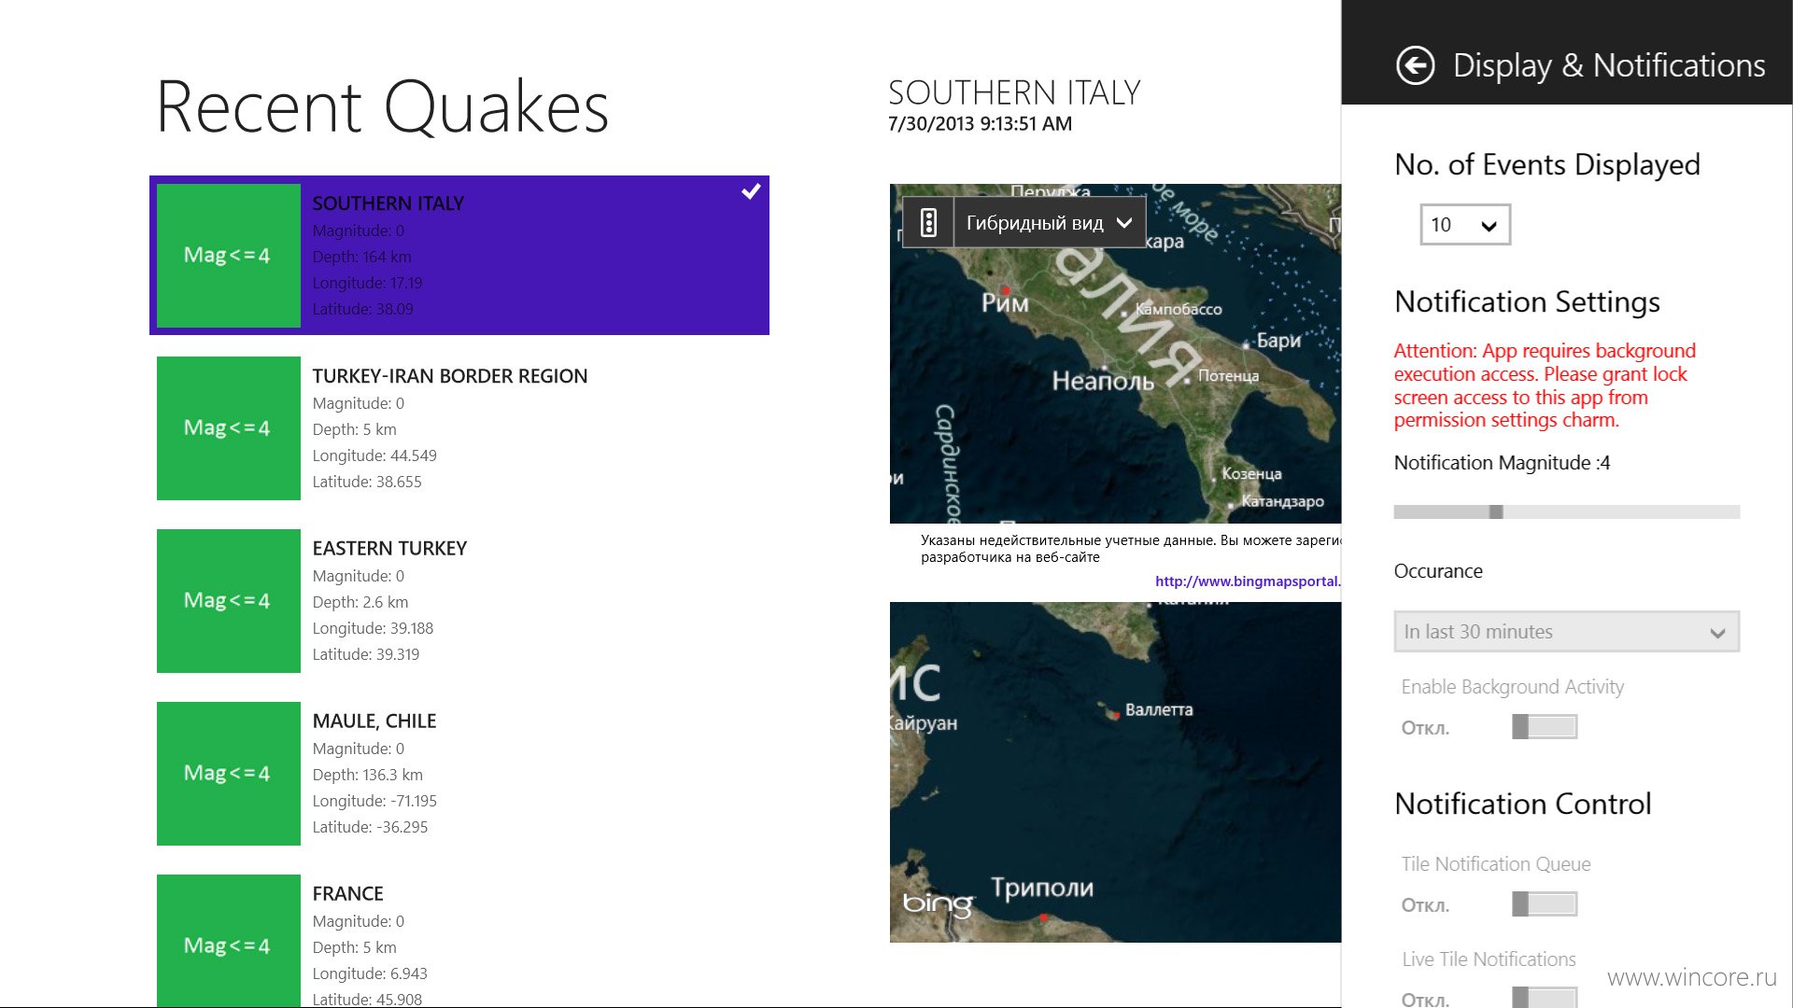Image resolution: width=1793 pixels, height=1008 pixels.
Task: Click Latitude: 39.319 value
Action: [365, 654]
